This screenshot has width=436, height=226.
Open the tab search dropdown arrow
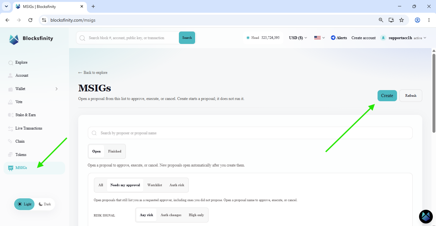click(x=6, y=6)
